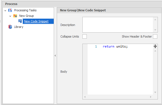Click the Description scroll-up arrow
Viewport: 162px width, 105px height.
[x=155, y=20]
